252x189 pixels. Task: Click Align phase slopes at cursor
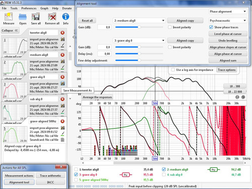(228, 47)
